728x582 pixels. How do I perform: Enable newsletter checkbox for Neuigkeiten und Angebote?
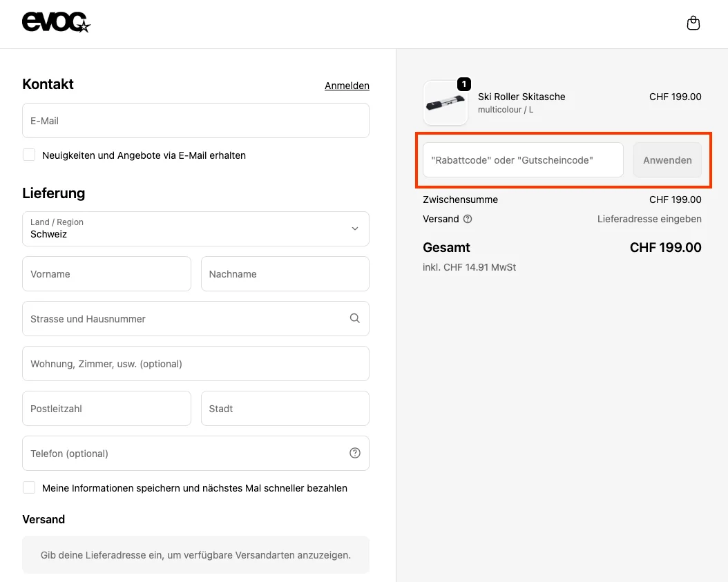click(29, 155)
